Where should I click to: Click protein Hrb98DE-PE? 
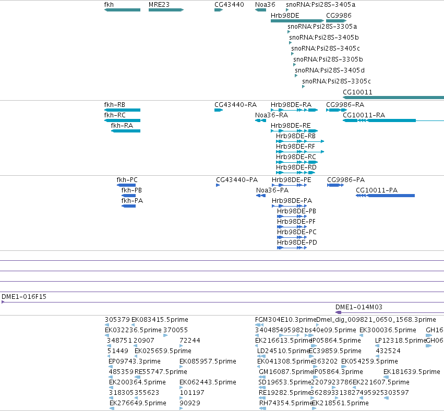click(289, 185)
